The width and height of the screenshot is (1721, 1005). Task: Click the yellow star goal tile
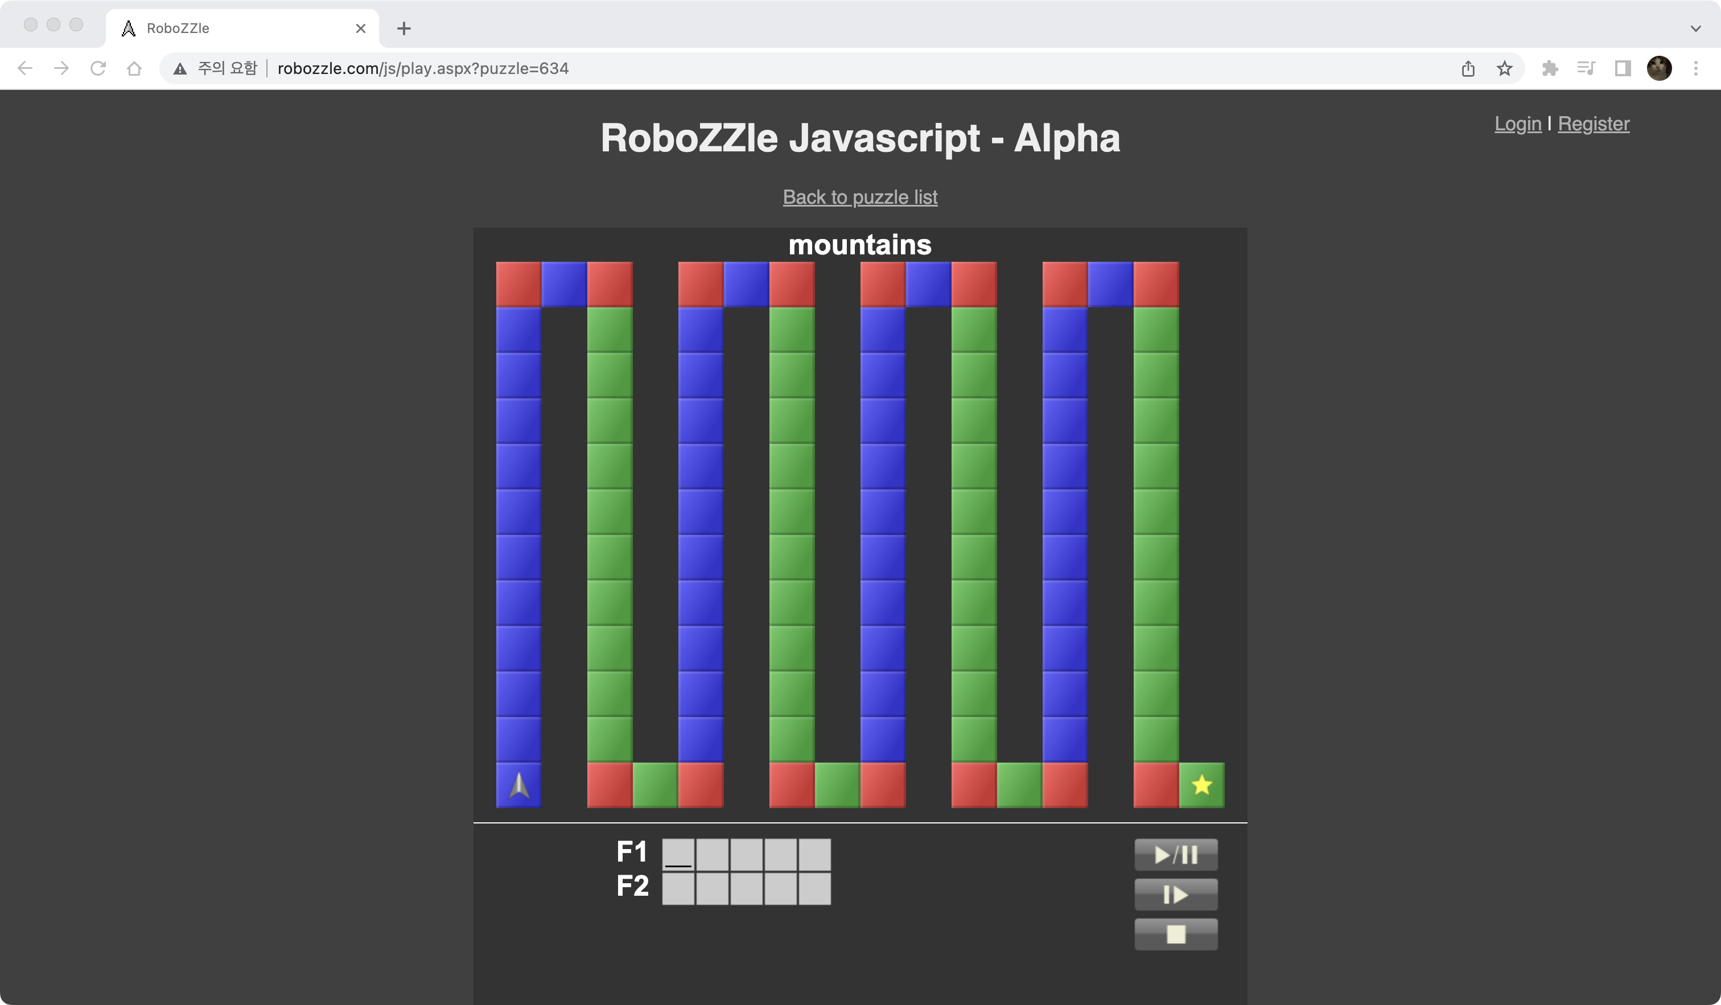pyautogui.click(x=1201, y=785)
